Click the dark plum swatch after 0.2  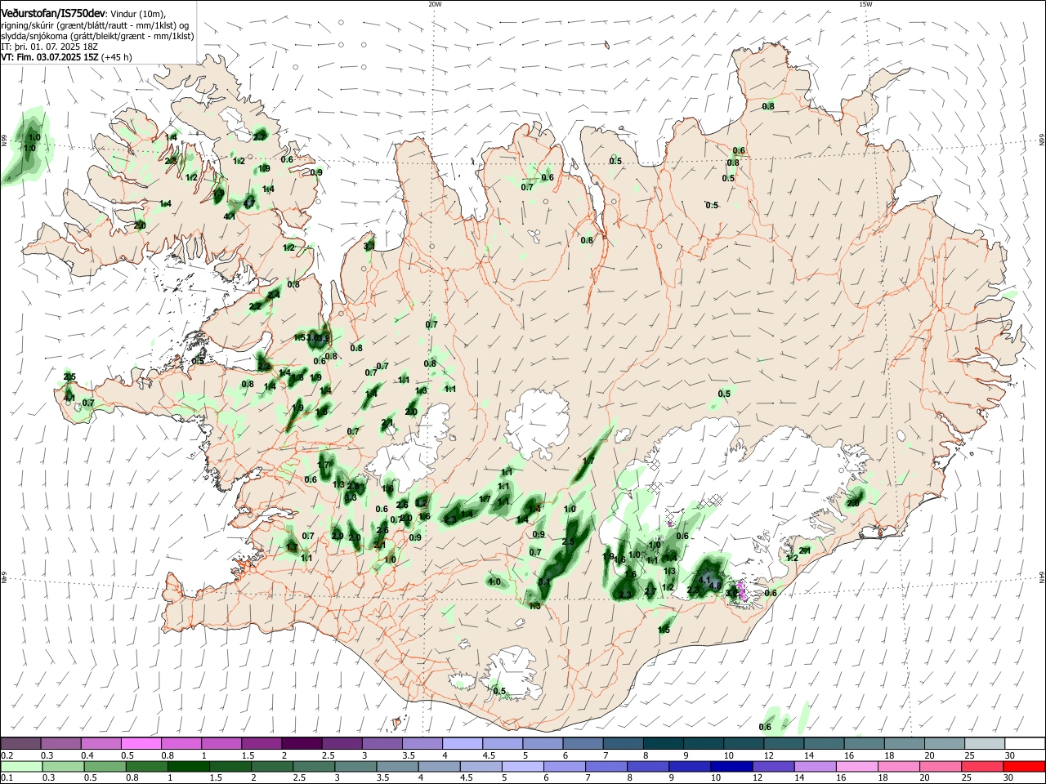point(21,743)
